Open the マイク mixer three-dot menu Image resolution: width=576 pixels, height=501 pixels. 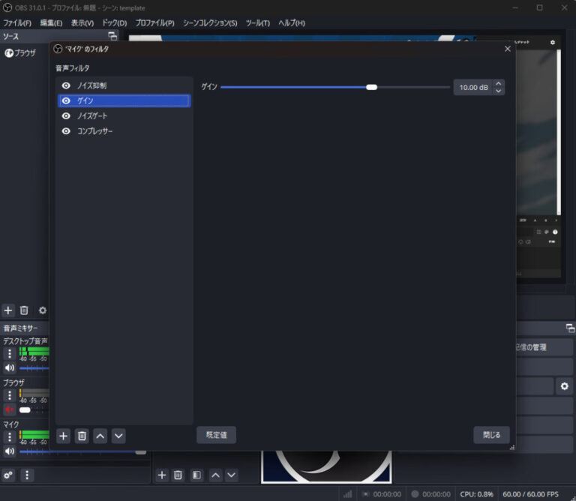(x=10, y=437)
